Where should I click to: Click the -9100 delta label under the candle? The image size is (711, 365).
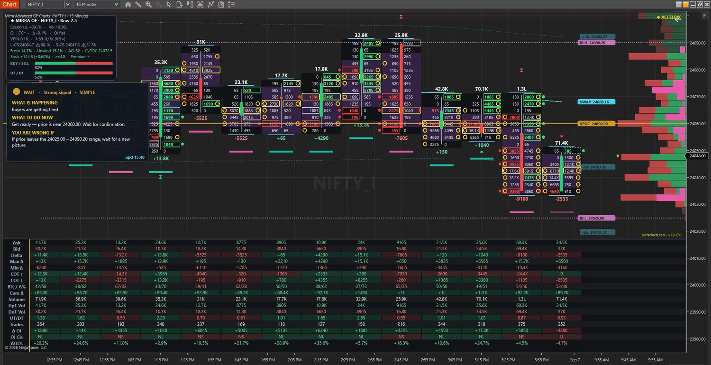(521, 199)
